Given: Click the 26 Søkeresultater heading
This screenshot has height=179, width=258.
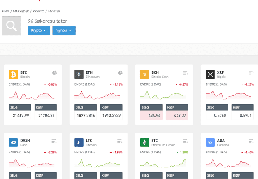Looking at the screenshot, I should [x=48, y=21].
